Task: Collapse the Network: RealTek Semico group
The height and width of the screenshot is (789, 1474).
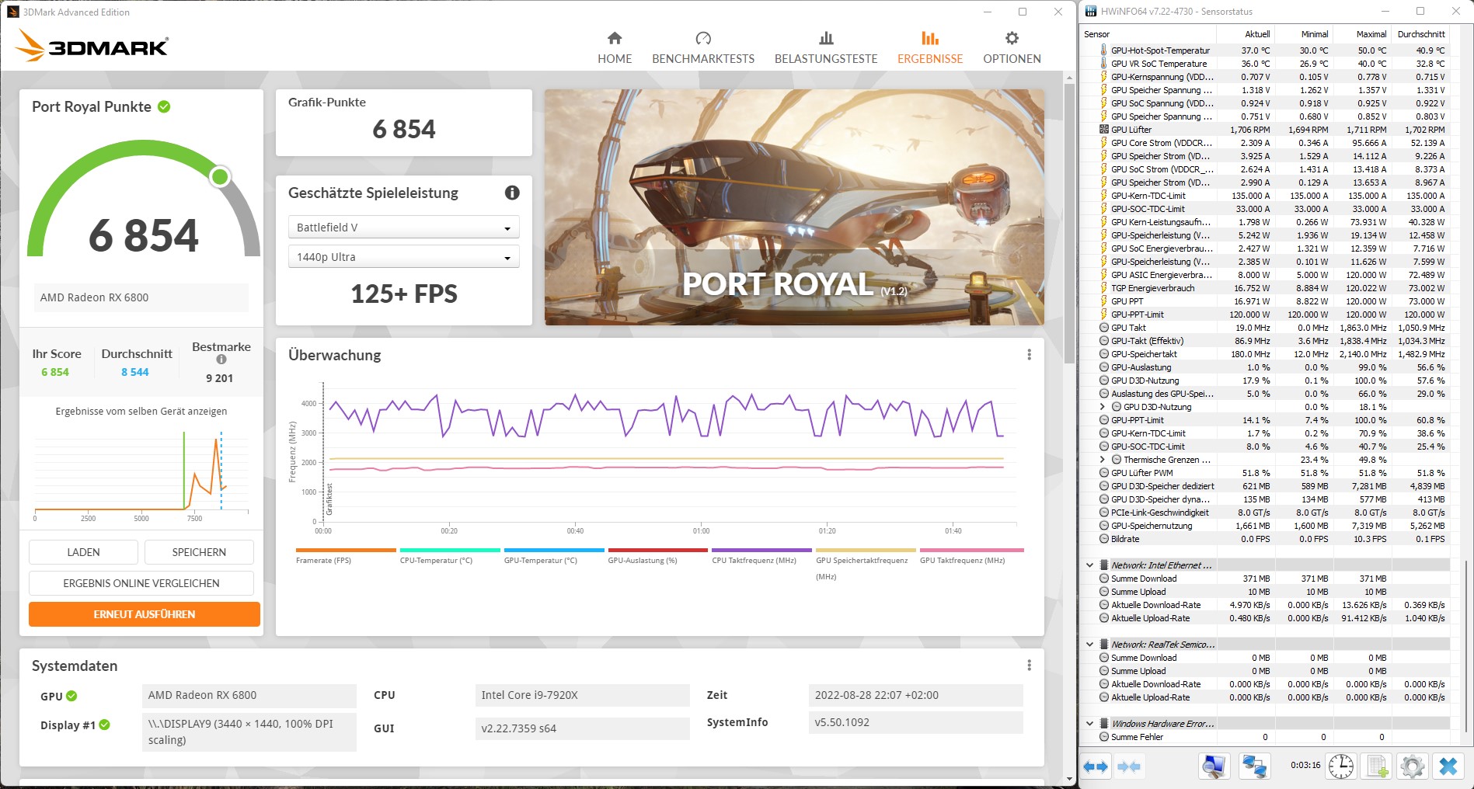Action: [1089, 645]
